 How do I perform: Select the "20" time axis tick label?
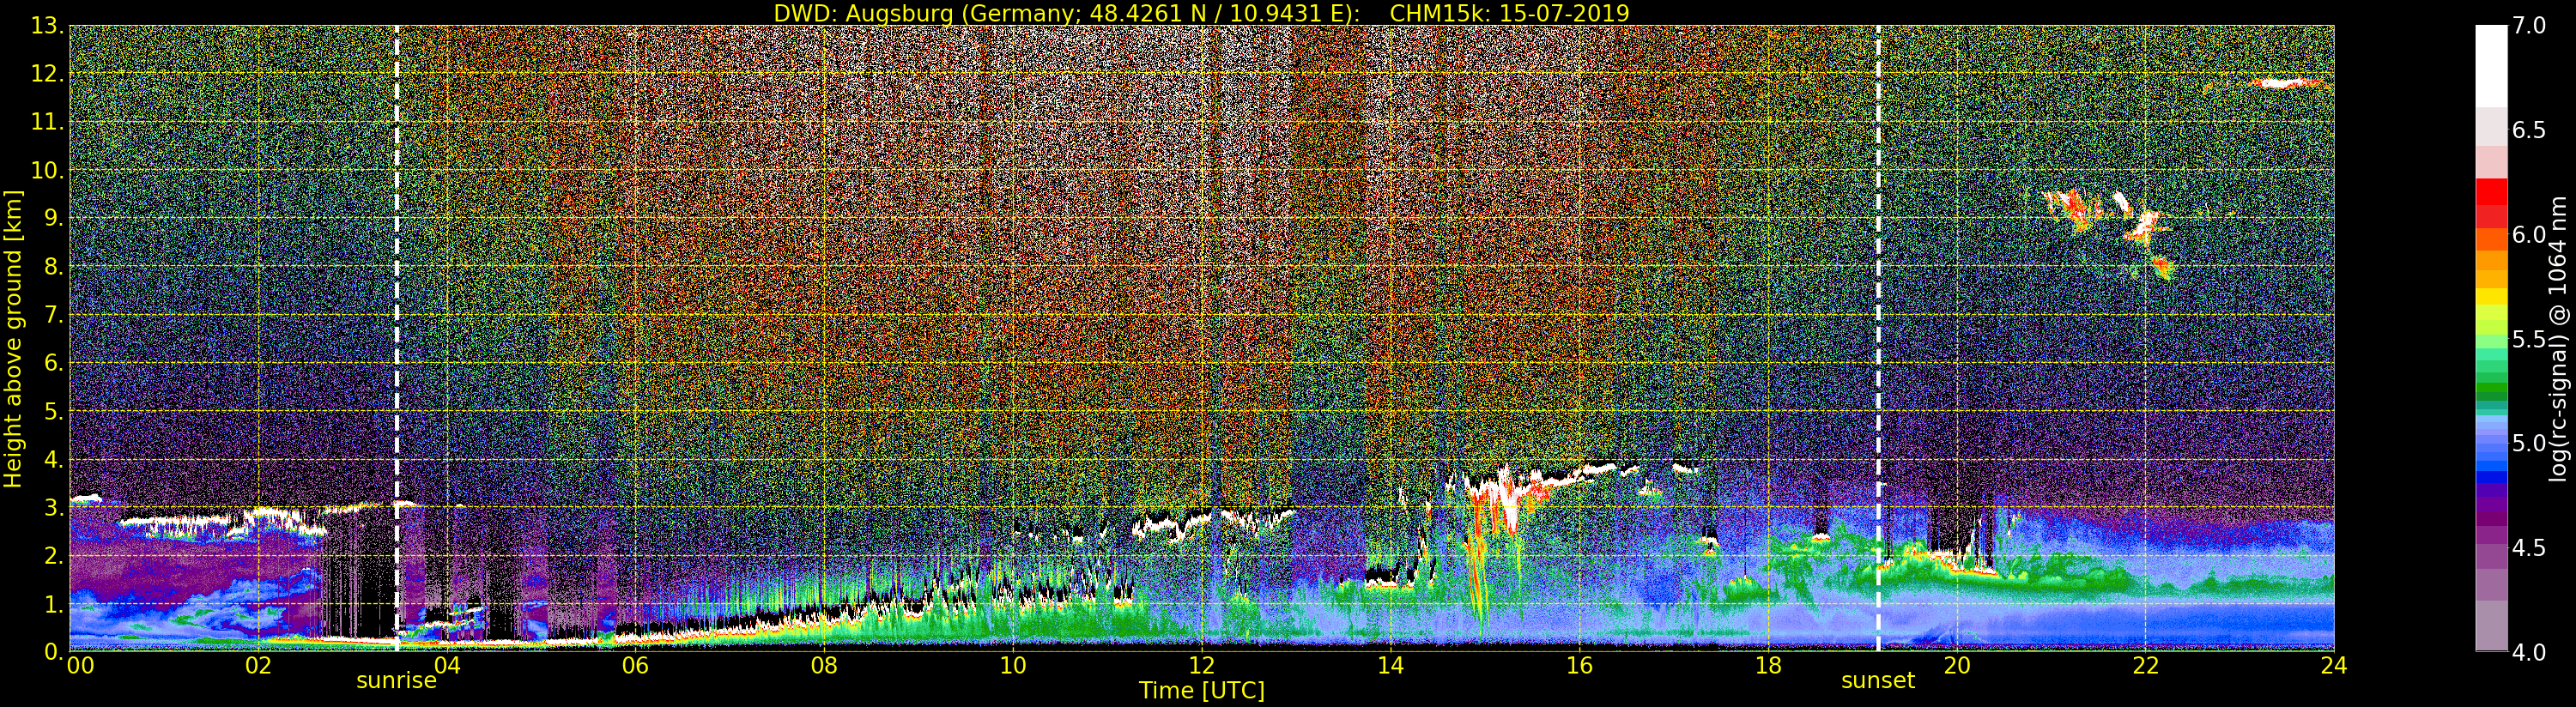[x=1957, y=665]
